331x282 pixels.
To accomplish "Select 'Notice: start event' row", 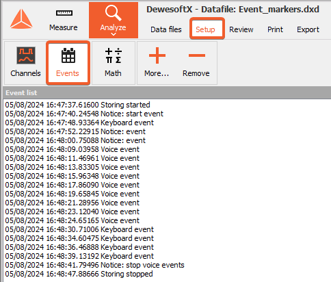I will (84, 114).
